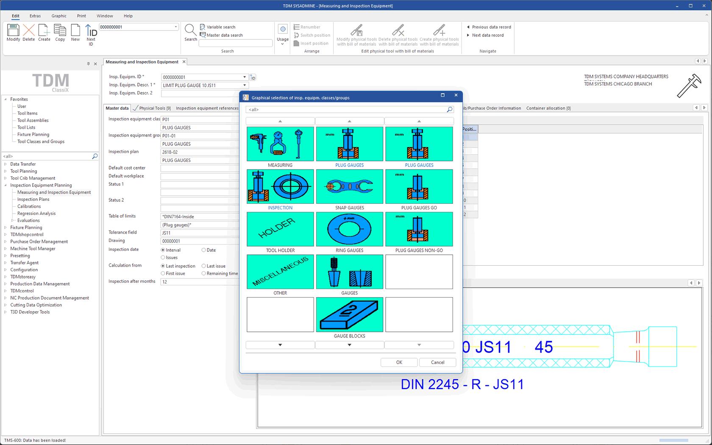Select Last issue calculation option

(x=203, y=266)
